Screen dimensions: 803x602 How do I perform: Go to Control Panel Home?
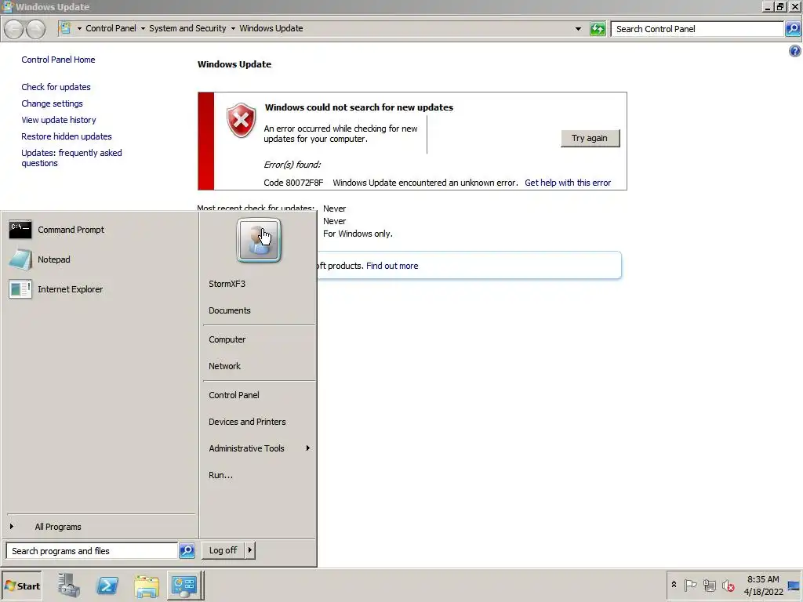[x=58, y=60]
